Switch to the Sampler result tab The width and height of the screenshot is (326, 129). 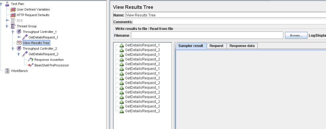(191, 46)
